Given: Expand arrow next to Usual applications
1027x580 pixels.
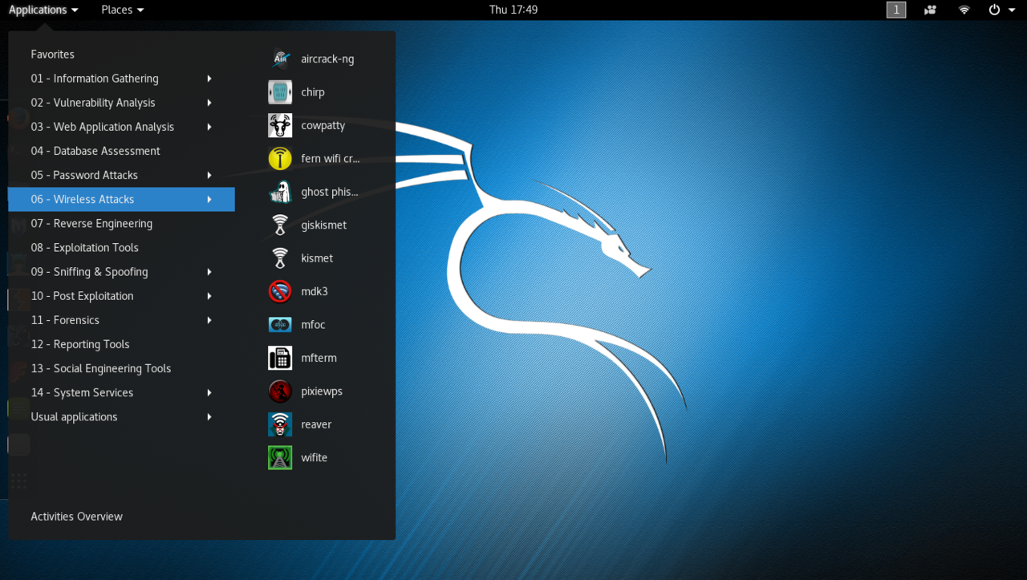Looking at the screenshot, I should 209,416.
